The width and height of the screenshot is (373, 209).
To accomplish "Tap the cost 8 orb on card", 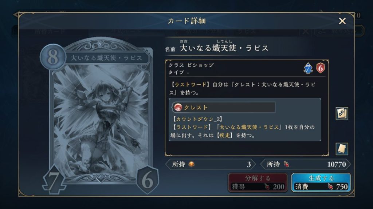I will 53,57.
